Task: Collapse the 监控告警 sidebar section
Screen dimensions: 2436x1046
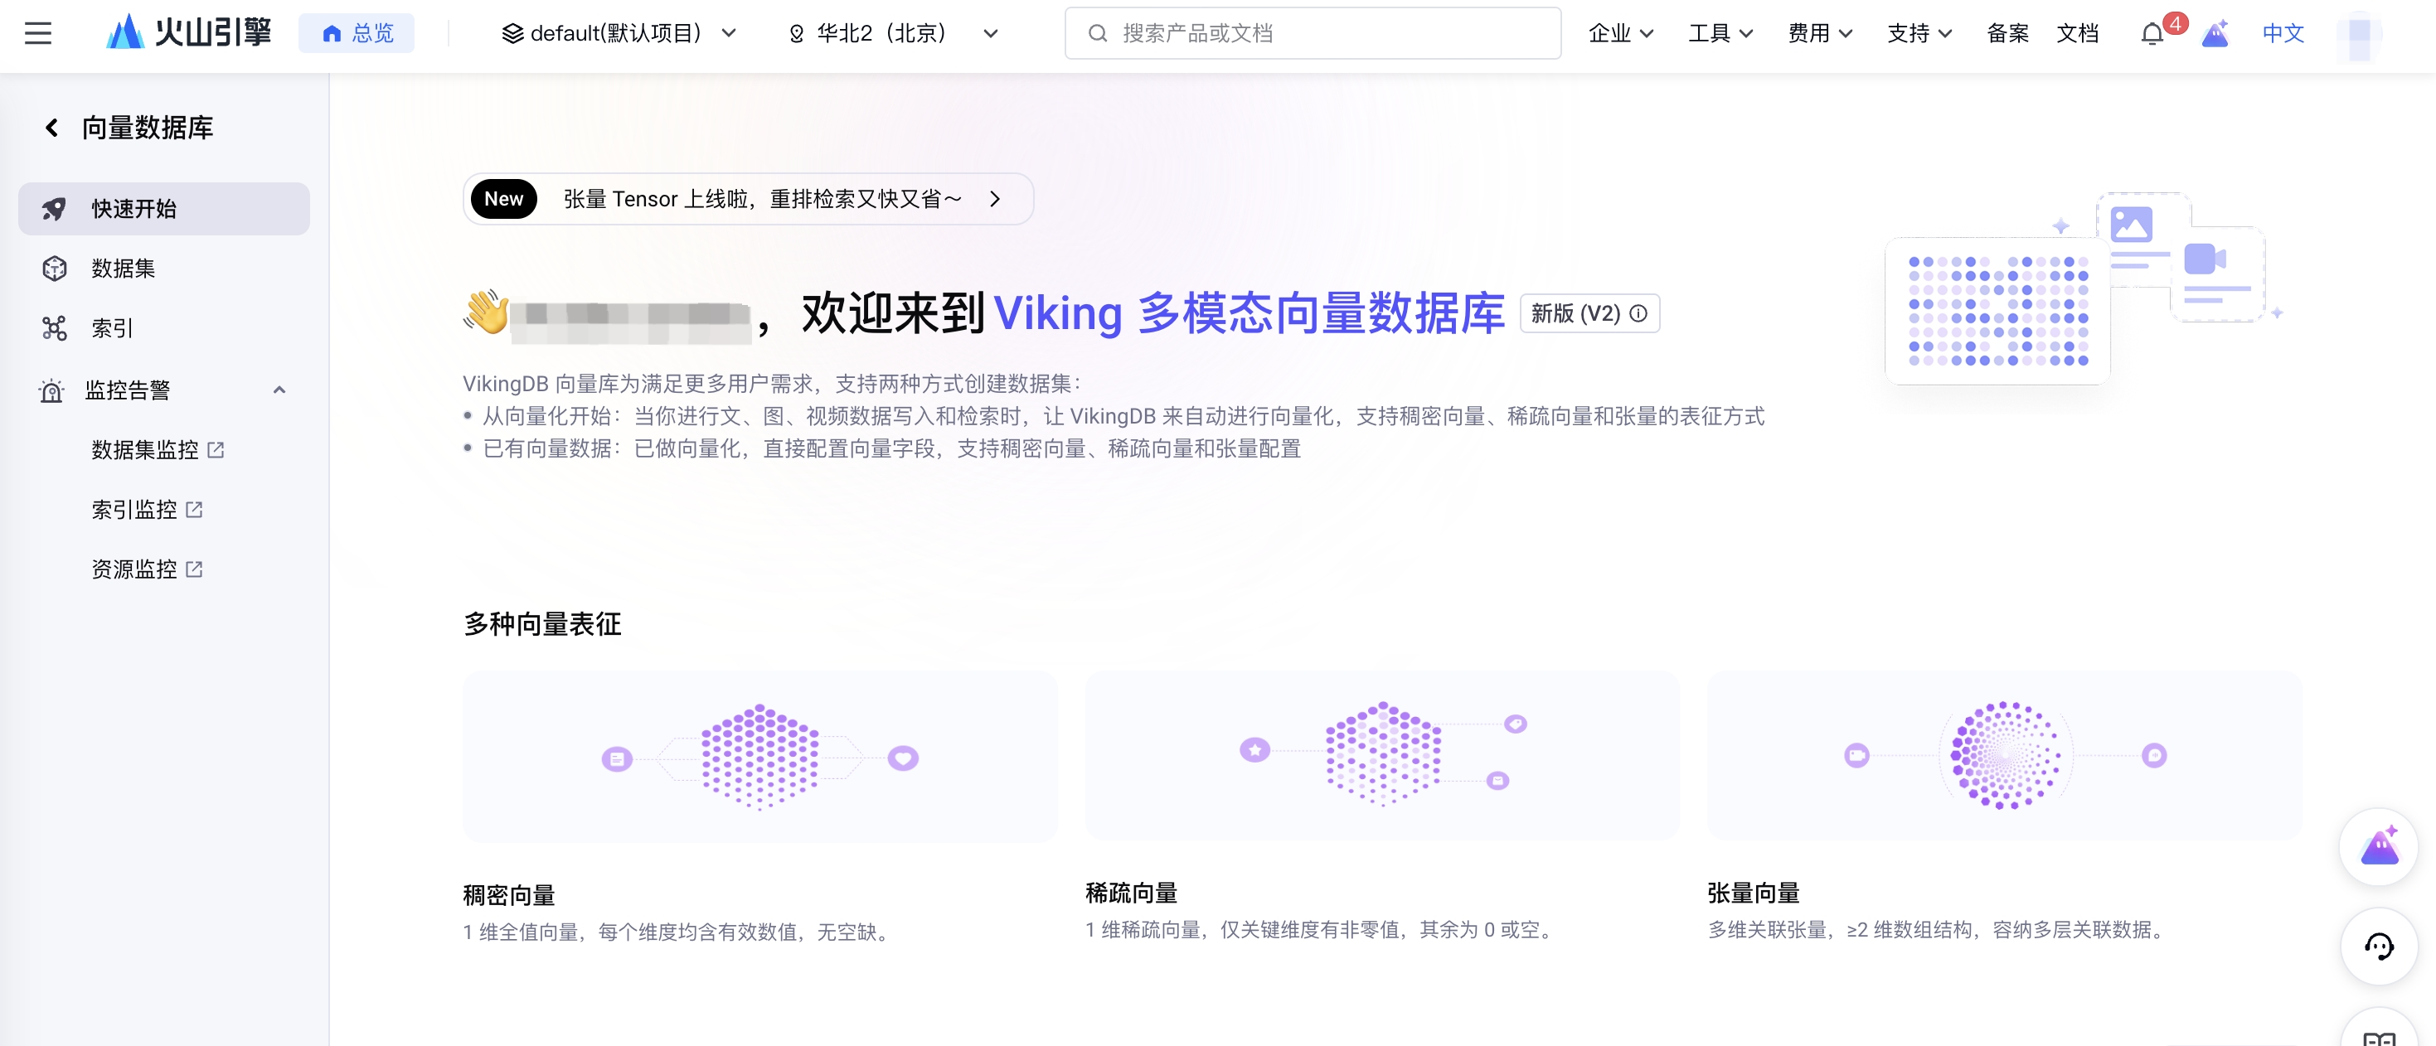Action: click(279, 390)
